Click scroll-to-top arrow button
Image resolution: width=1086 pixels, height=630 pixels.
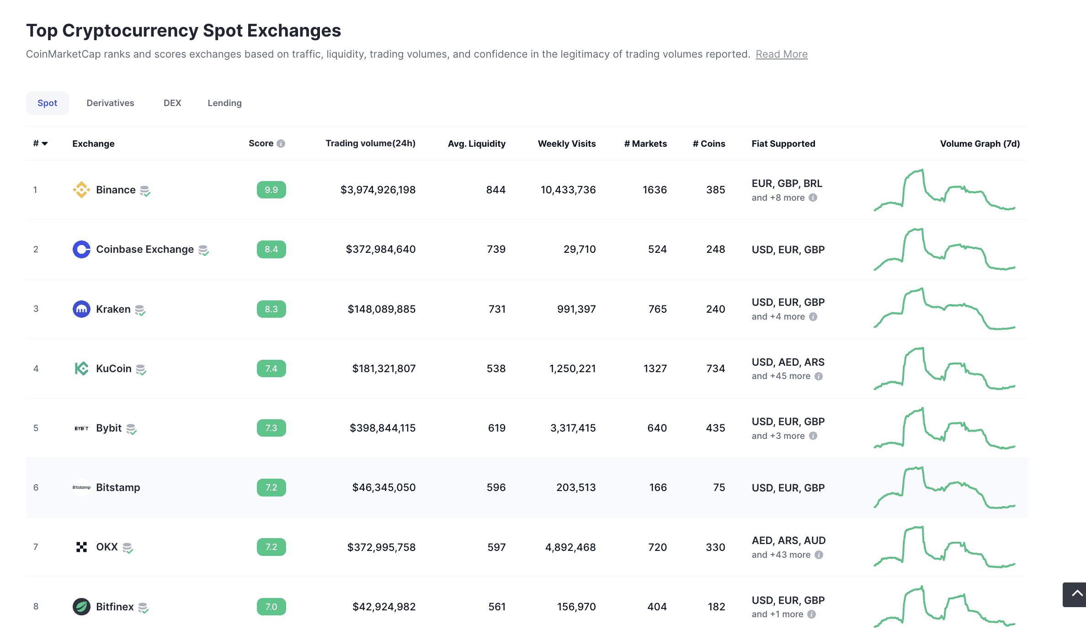pyautogui.click(x=1076, y=594)
